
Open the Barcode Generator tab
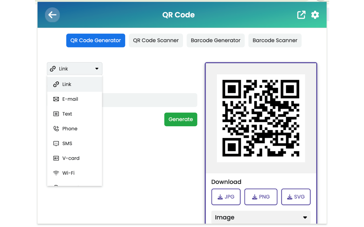pyautogui.click(x=216, y=40)
